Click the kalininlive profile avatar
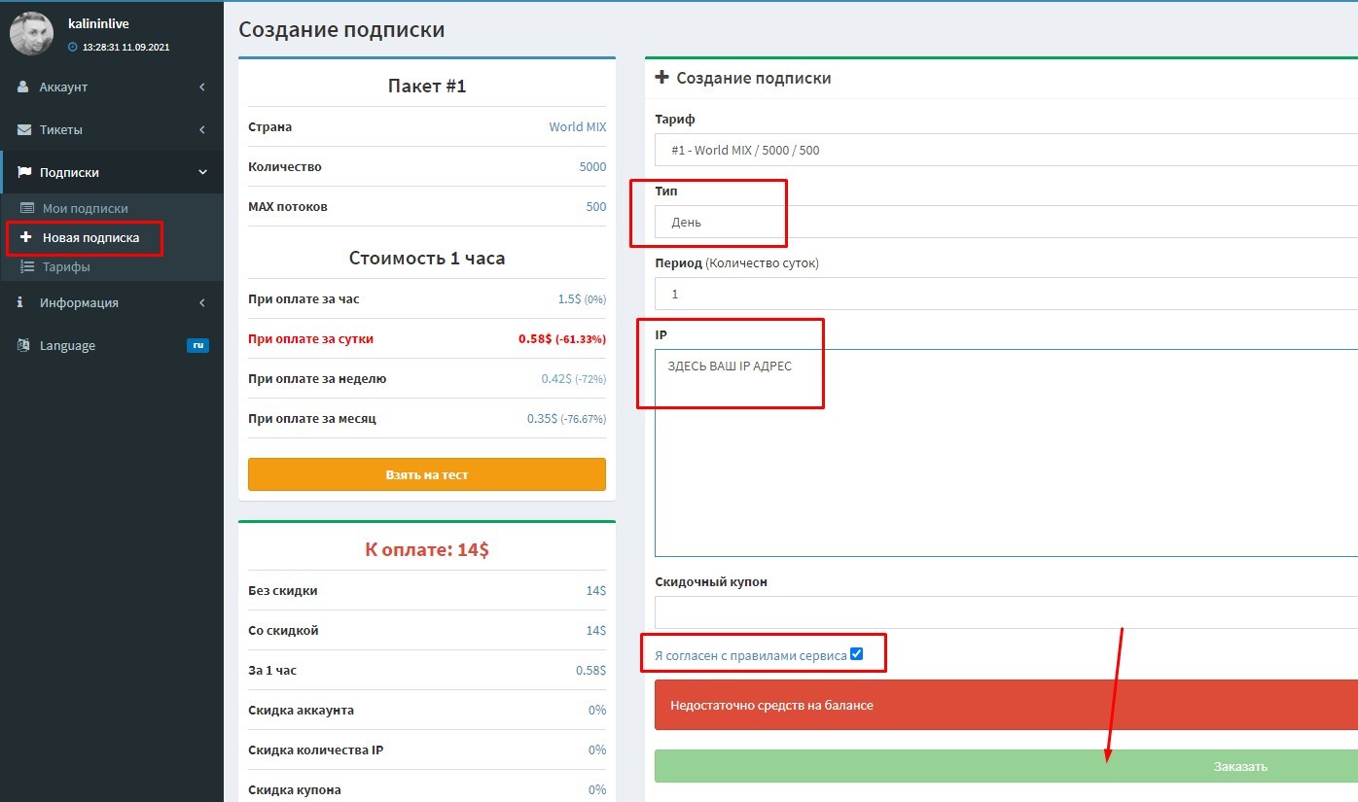The height and width of the screenshot is (802, 1358). (31, 34)
